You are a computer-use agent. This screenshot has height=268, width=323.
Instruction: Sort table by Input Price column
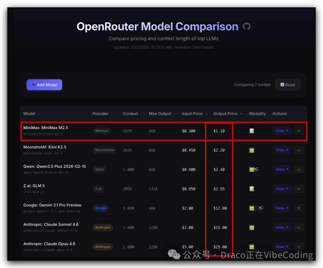[x=194, y=114]
